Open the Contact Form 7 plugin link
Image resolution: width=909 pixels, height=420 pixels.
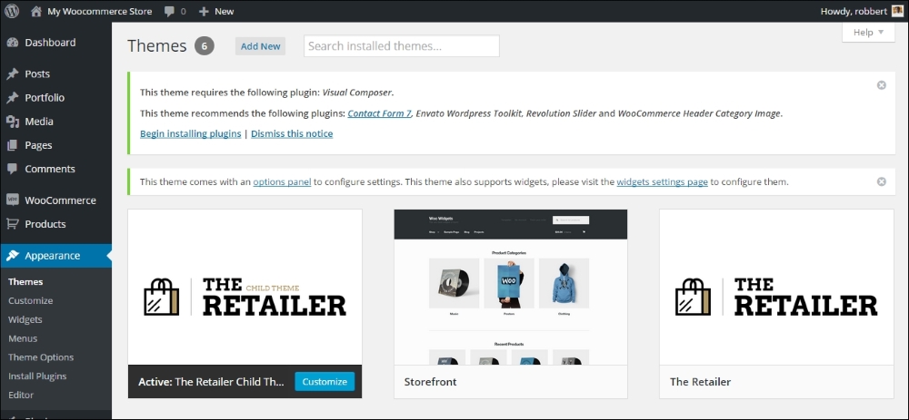[380, 113]
